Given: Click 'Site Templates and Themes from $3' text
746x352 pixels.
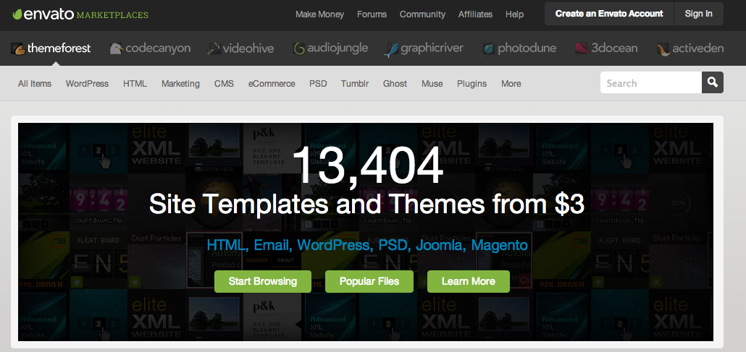Looking at the screenshot, I should pos(366,205).
